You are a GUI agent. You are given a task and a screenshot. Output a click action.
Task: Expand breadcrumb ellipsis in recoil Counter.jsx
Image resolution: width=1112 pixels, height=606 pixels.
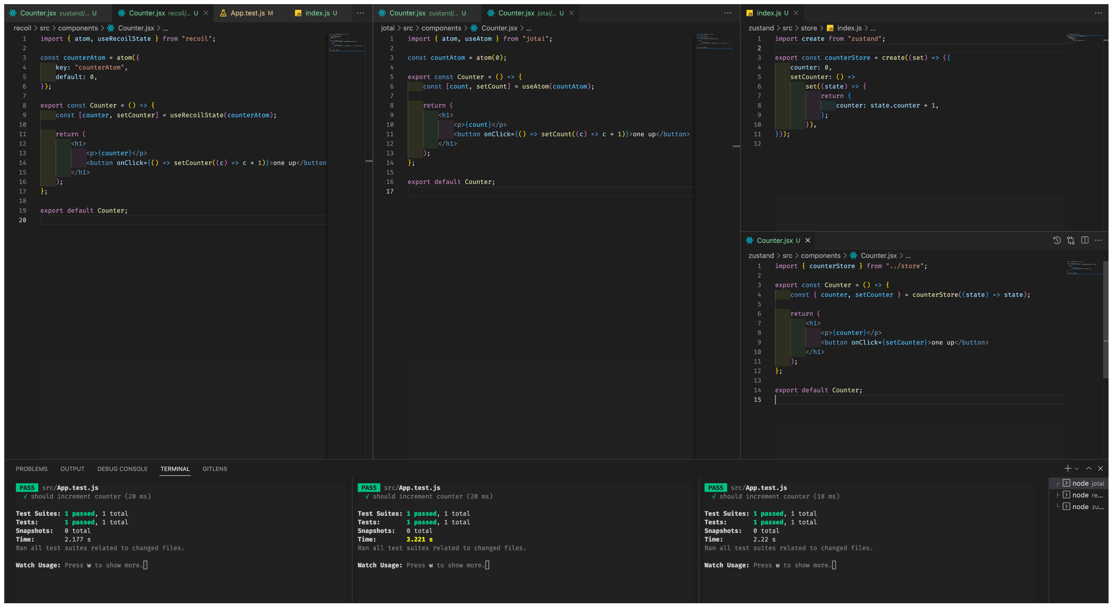point(165,28)
